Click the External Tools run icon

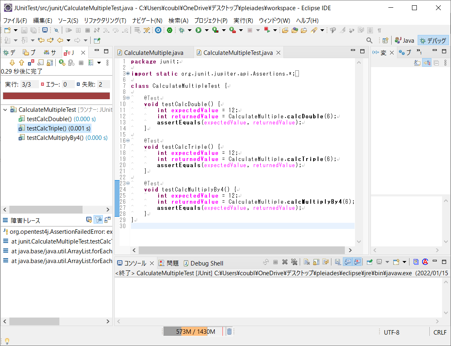point(232,30)
